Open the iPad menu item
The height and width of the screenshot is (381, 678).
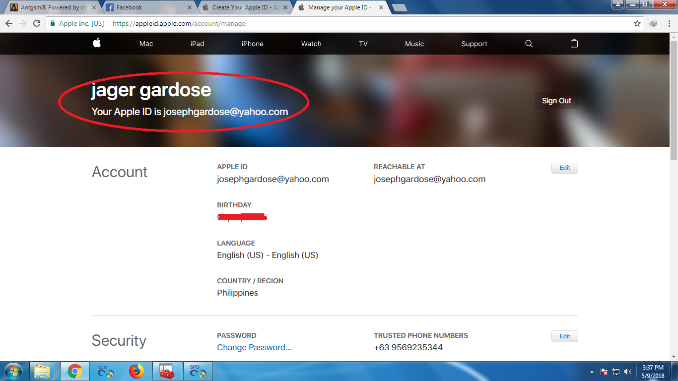tap(197, 44)
